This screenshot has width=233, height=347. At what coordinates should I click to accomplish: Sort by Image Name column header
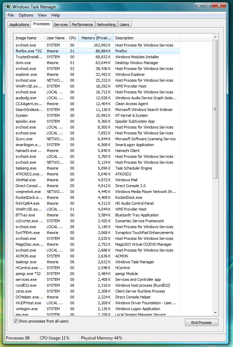point(29,38)
